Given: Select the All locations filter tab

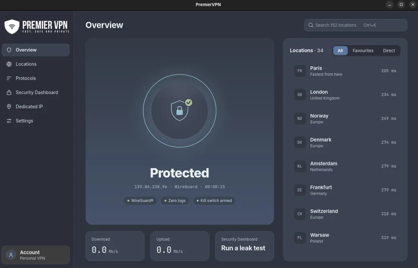Looking at the screenshot, I should 340,51.
